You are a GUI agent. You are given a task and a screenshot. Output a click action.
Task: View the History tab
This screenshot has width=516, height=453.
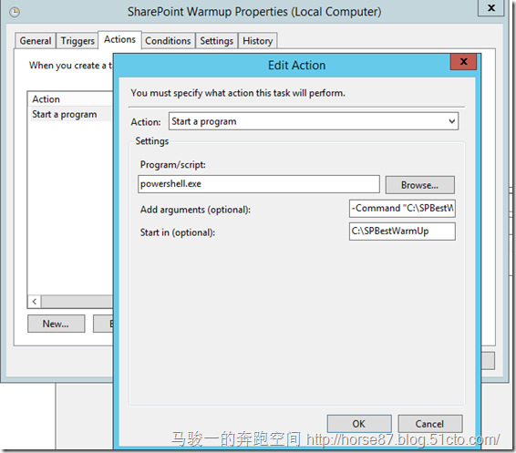tap(258, 41)
